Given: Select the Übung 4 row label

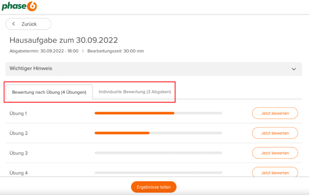Looking at the screenshot, I should click(x=18, y=173).
